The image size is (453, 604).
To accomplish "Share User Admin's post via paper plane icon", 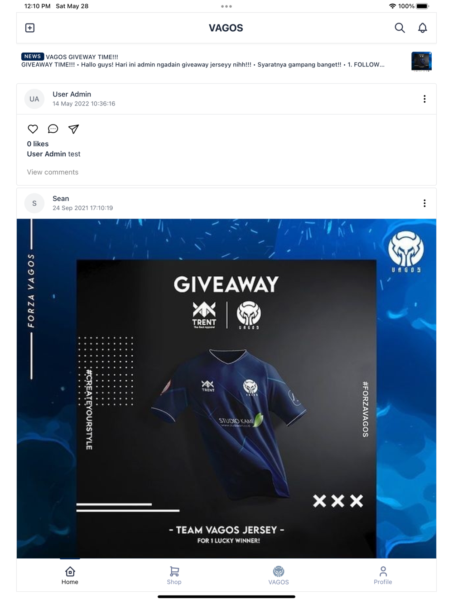I will [x=73, y=129].
